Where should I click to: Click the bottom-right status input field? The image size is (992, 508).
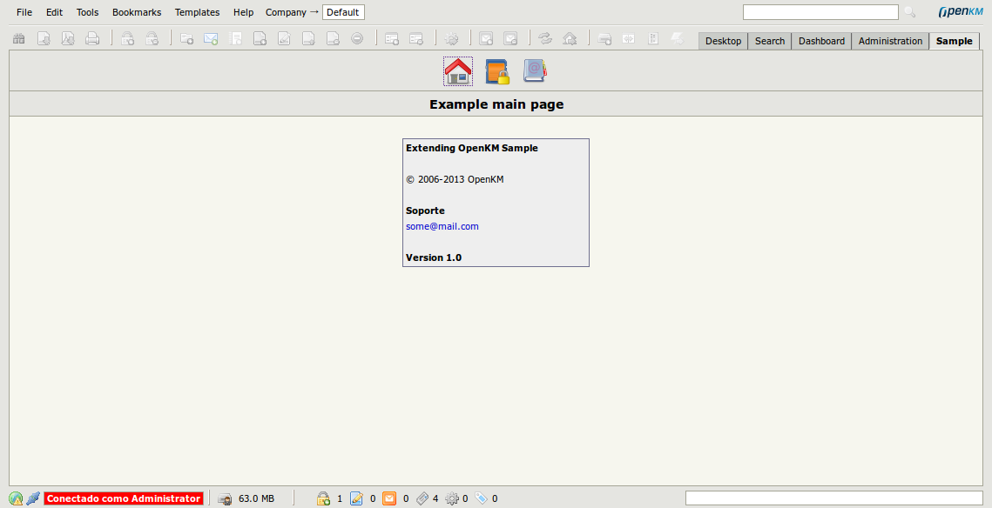[833, 498]
